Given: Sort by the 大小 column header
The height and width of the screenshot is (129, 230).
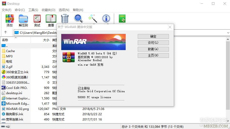Looking at the screenshot, I should 40,40.
